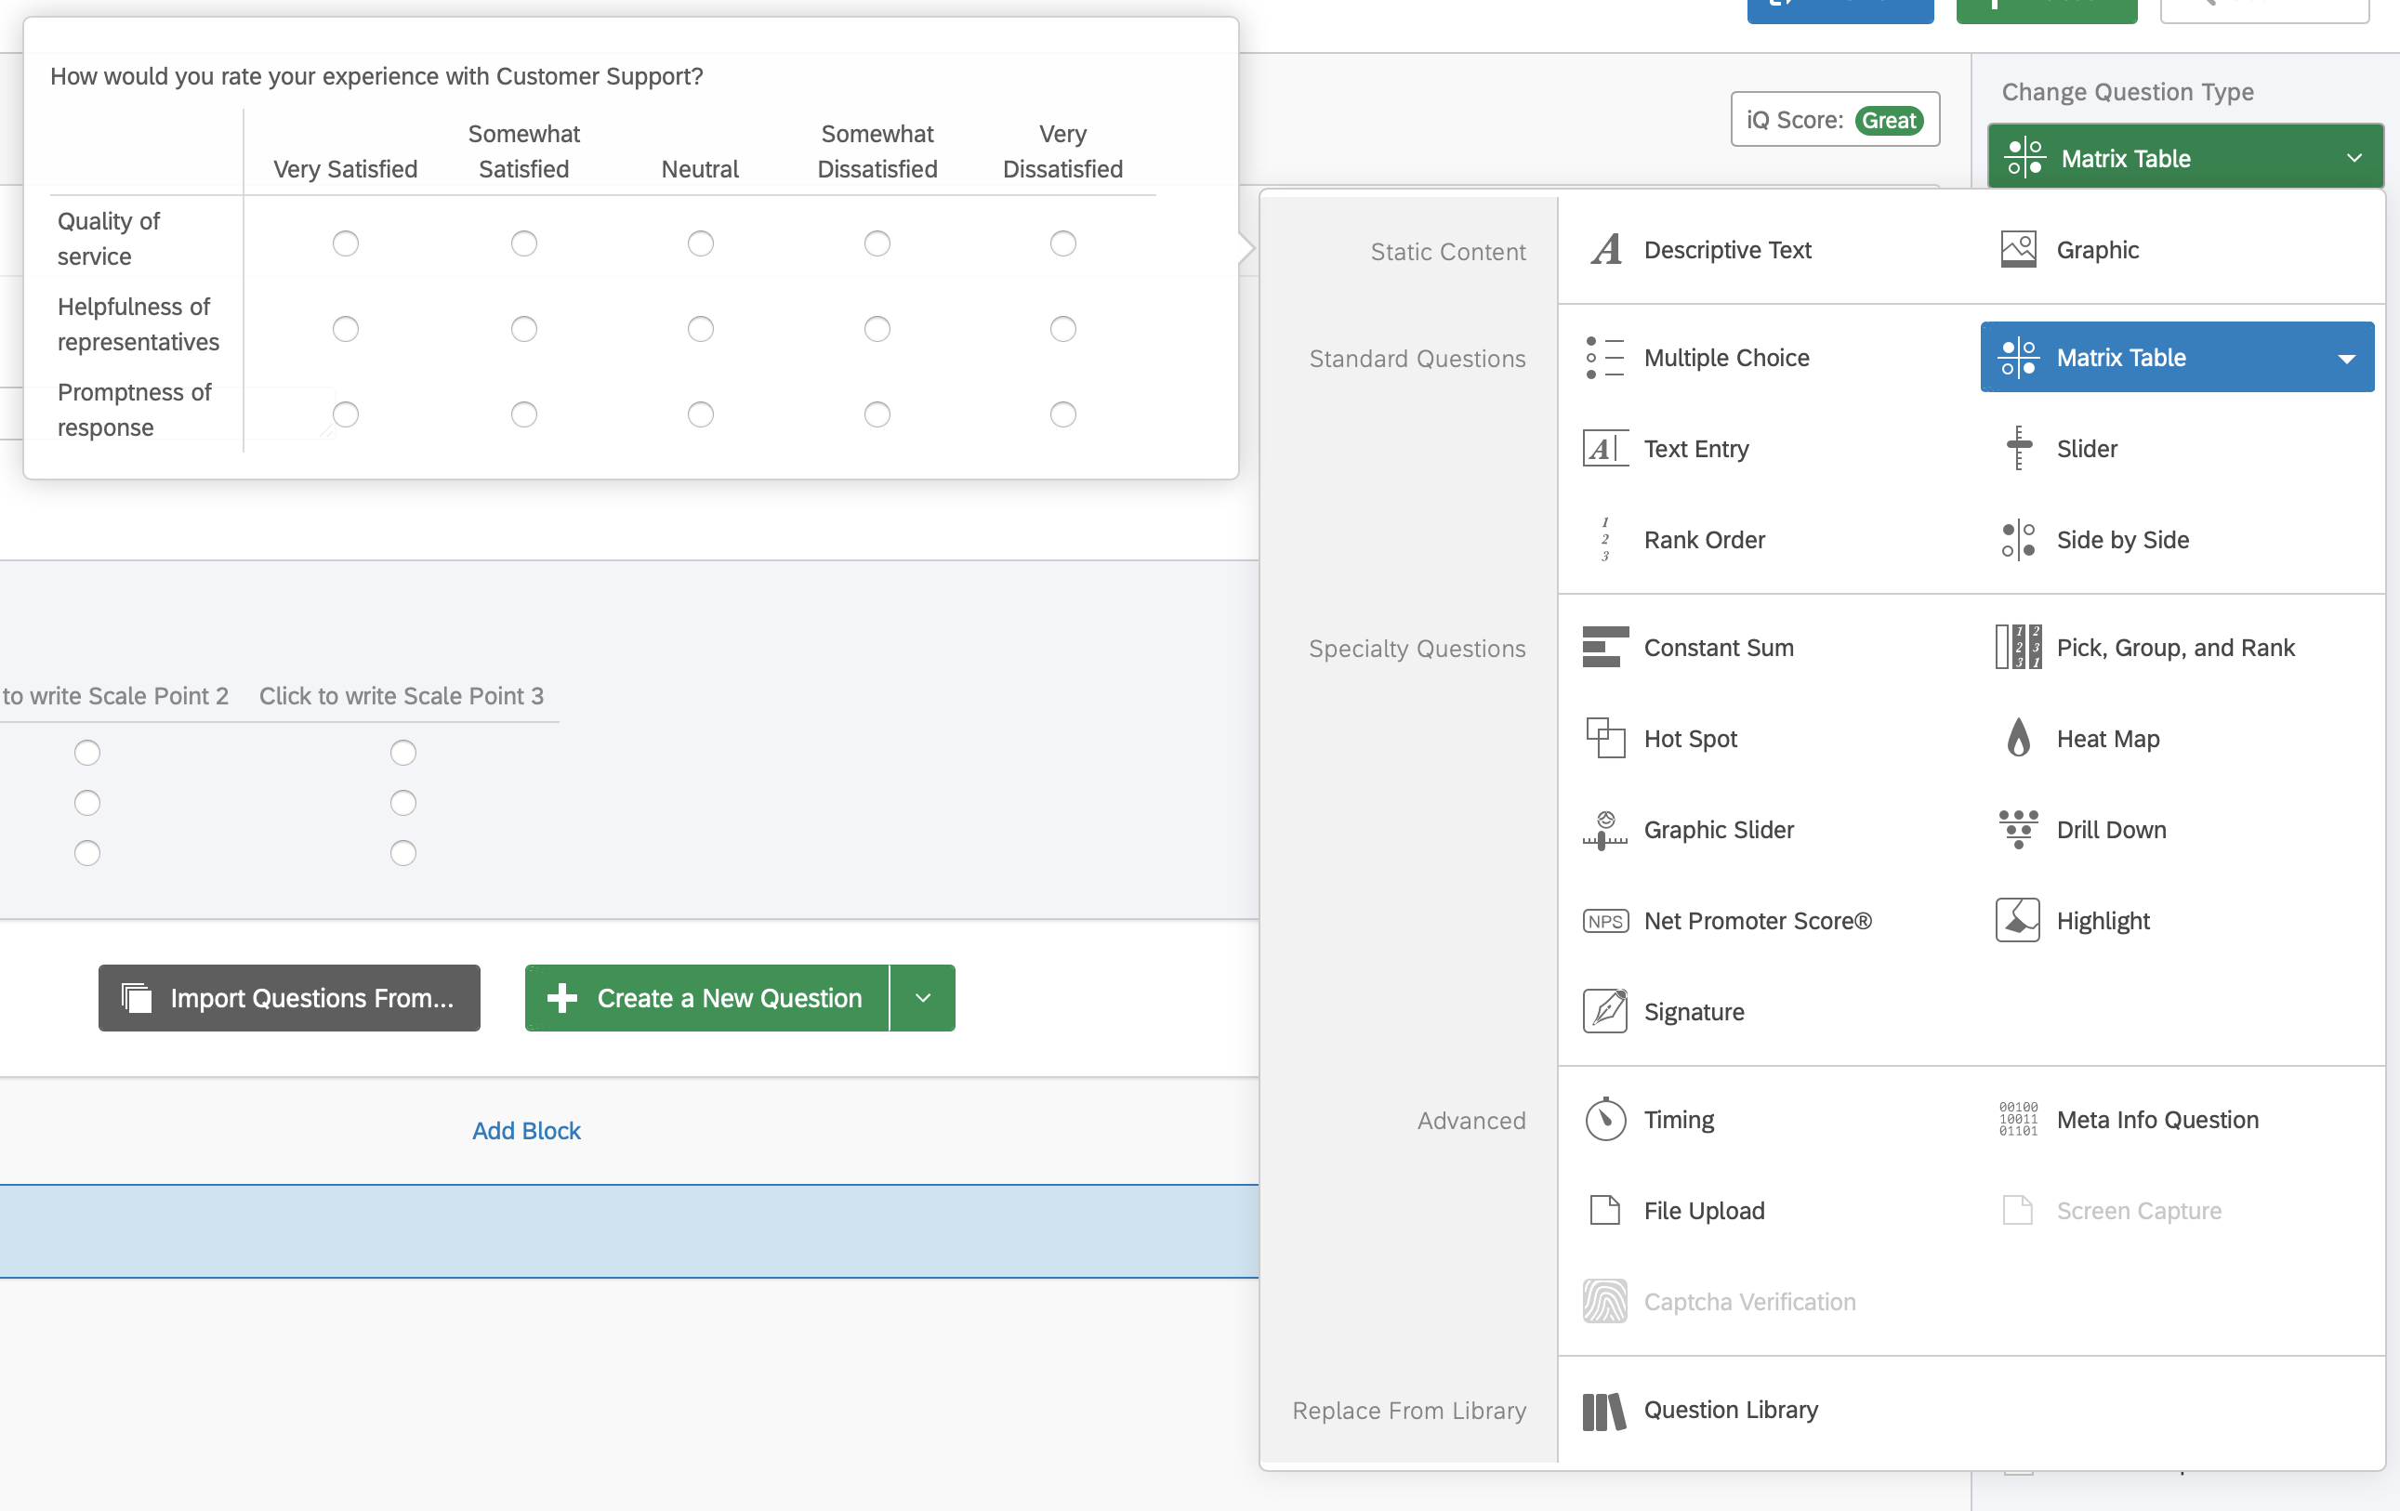Image resolution: width=2400 pixels, height=1511 pixels.
Task: Click Import Questions From button
Action: coord(289,998)
